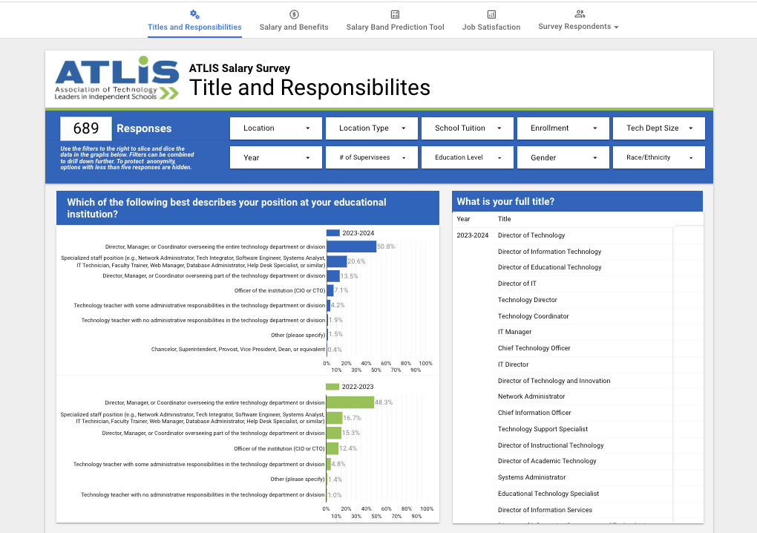The height and width of the screenshot is (533, 757).
Task: Click the ATLIS logo
Action: pyautogui.click(x=117, y=78)
